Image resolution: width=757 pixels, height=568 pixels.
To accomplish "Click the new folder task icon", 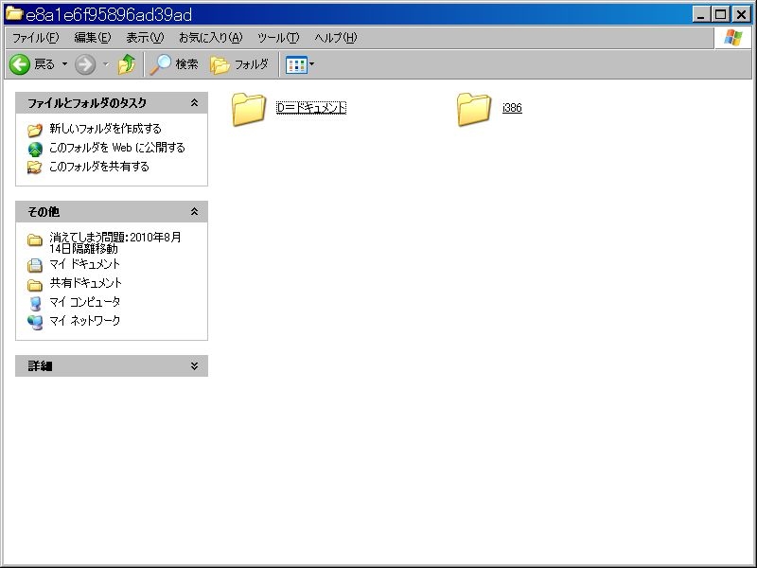I will (x=35, y=130).
